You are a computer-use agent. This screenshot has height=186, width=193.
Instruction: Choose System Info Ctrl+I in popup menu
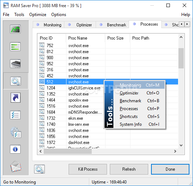coord(139,124)
